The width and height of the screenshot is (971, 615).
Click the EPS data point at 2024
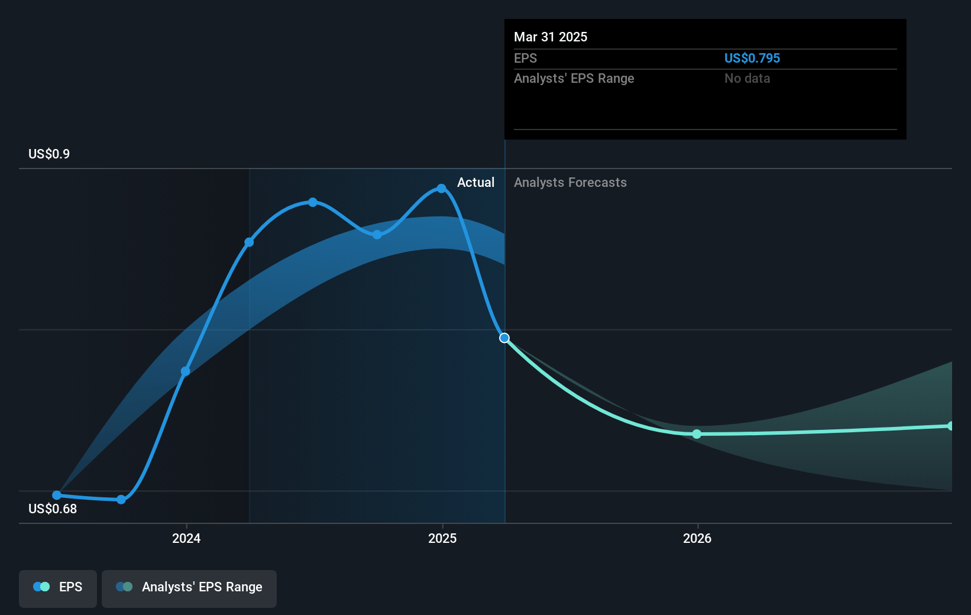coord(185,371)
